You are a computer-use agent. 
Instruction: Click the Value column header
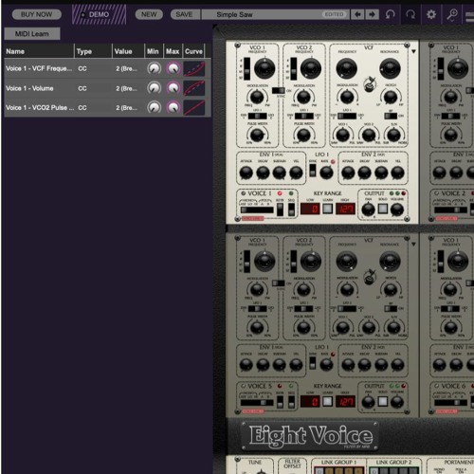coord(128,51)
